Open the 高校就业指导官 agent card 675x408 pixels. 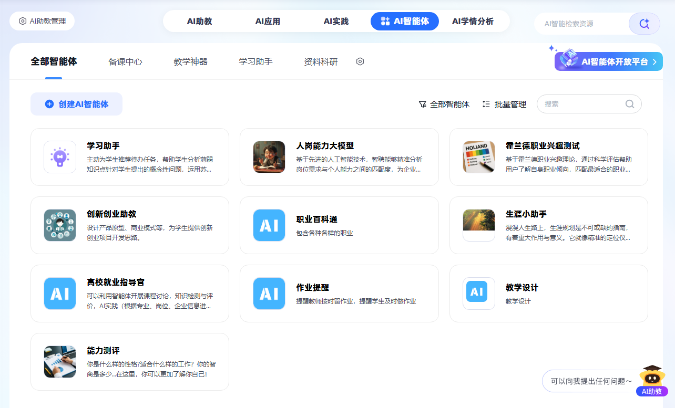[x=130, y=294]
